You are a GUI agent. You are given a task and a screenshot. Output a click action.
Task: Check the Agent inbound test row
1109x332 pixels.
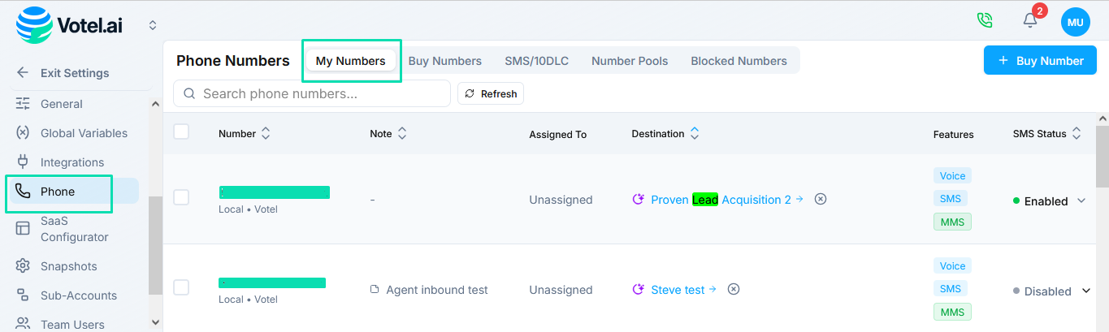click(181, 287)
